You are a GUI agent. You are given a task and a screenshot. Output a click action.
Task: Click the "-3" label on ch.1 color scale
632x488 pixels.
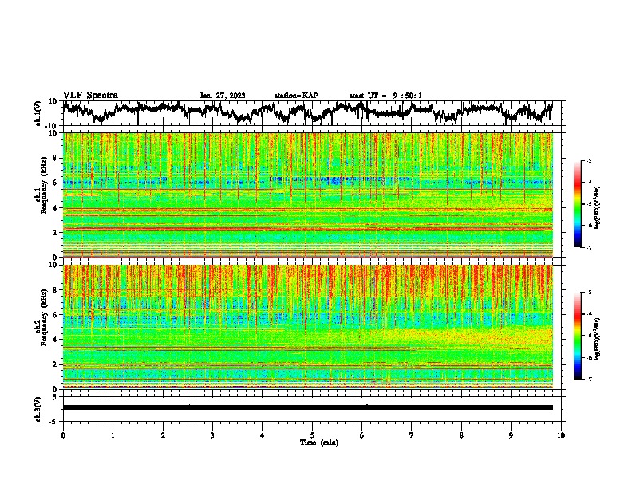589,161
